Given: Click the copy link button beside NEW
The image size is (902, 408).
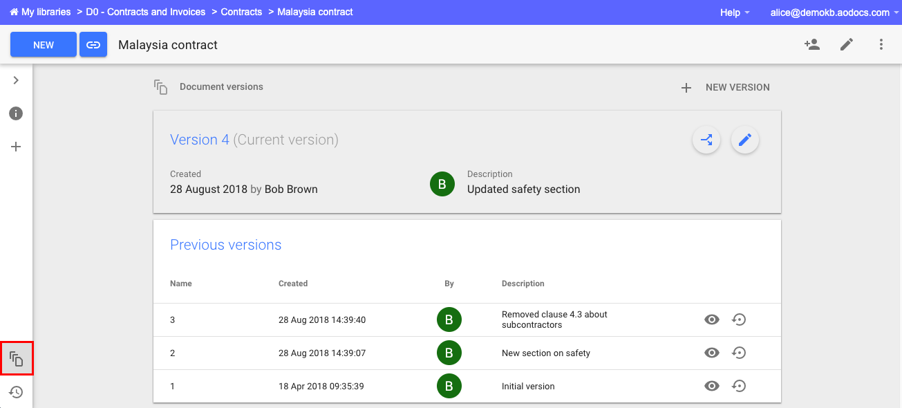Looking at the screenshot, I should (x=93, y=44).
